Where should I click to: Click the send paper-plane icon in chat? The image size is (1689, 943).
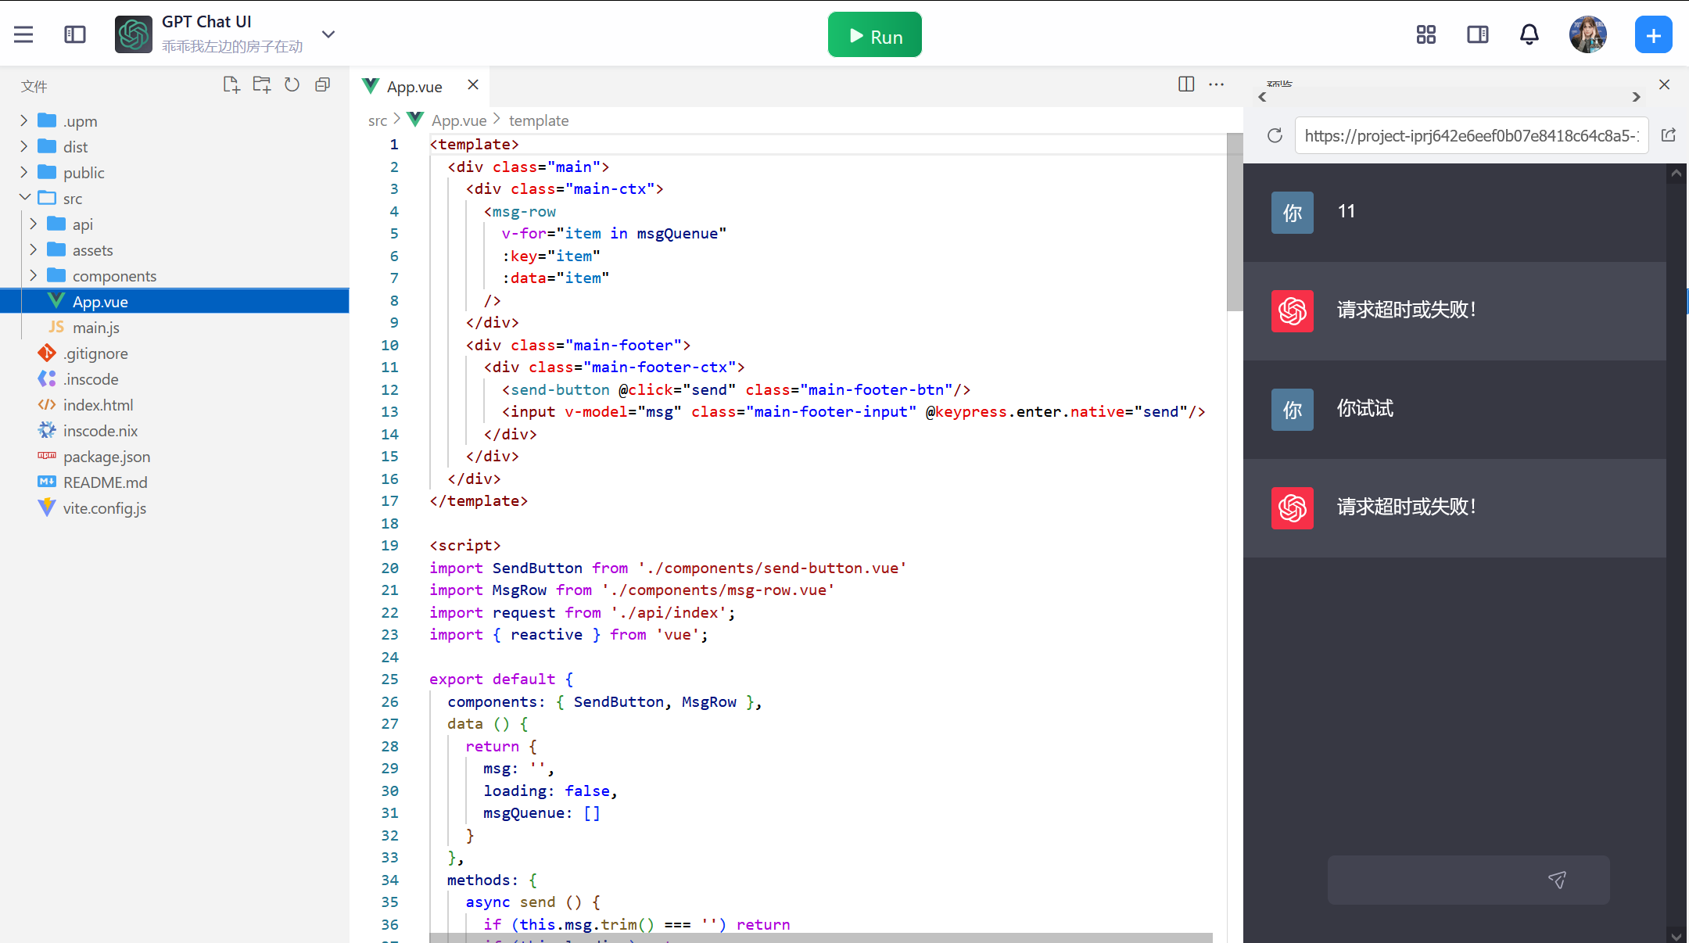[1557, 880]
